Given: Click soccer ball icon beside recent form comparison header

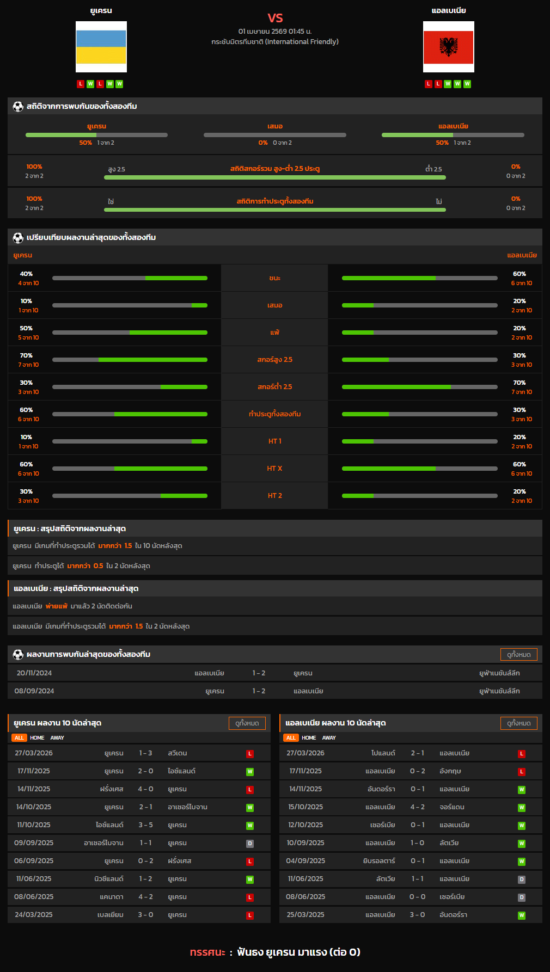Looking at the screenshot, I should 18,237.
